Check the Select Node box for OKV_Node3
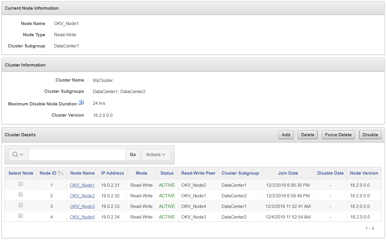 point(20,205)
